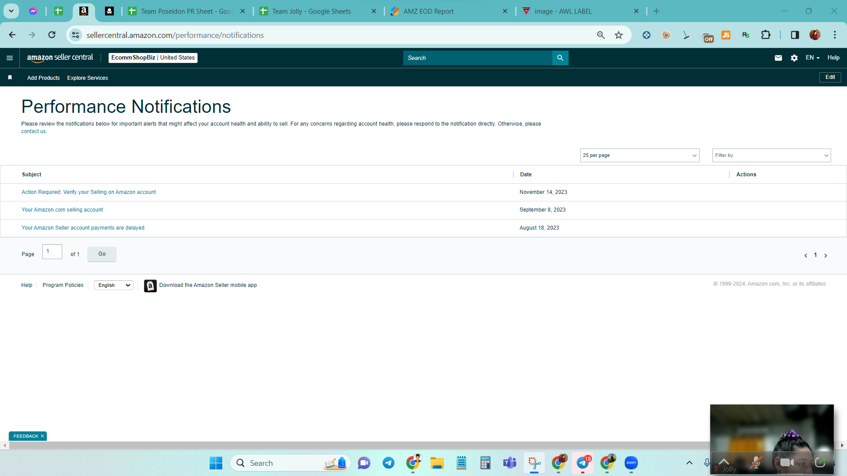Go back with the browser back arrow

tap(12, 35)
